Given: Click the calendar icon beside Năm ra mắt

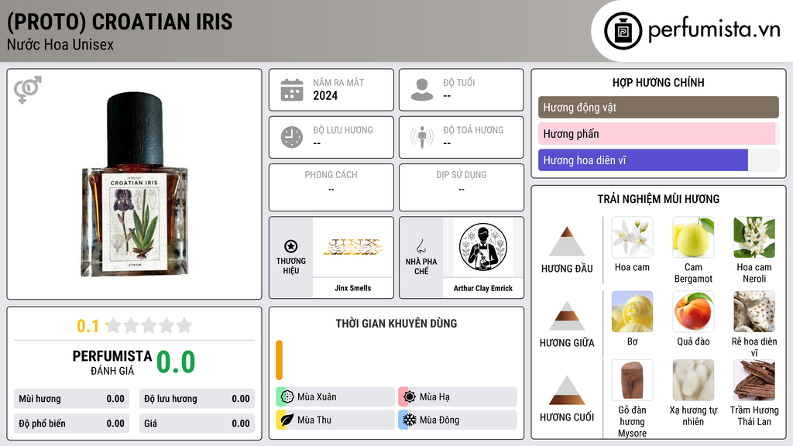Looking at the screenshot, I should click(292, 90).
